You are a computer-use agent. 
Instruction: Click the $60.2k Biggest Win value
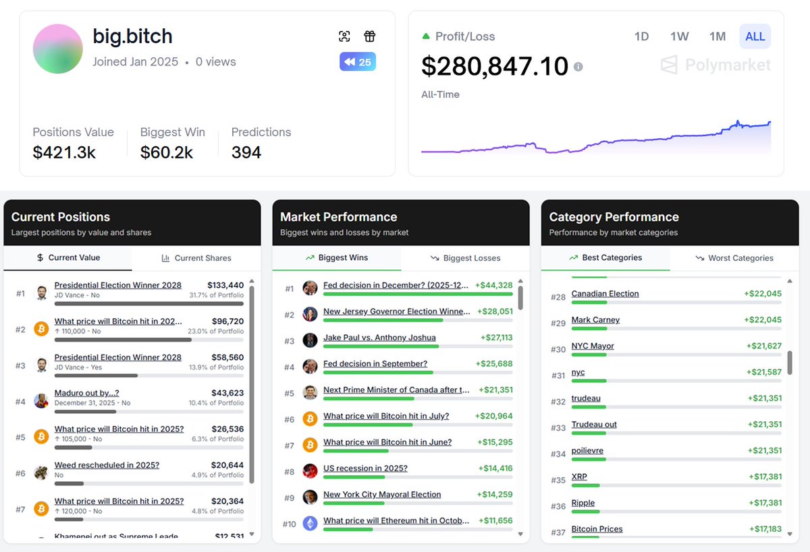coord(167,153)
